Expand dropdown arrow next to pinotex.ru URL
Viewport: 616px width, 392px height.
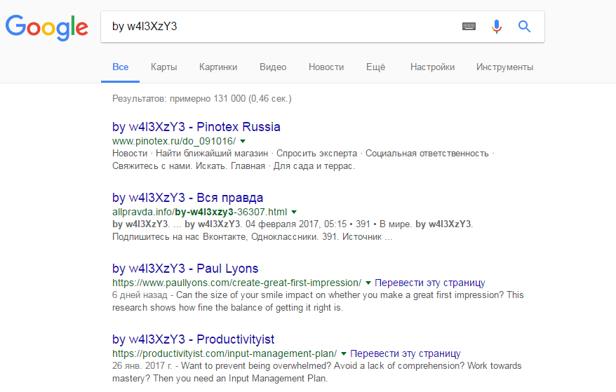pyautogui.click(x=243, y=141)
